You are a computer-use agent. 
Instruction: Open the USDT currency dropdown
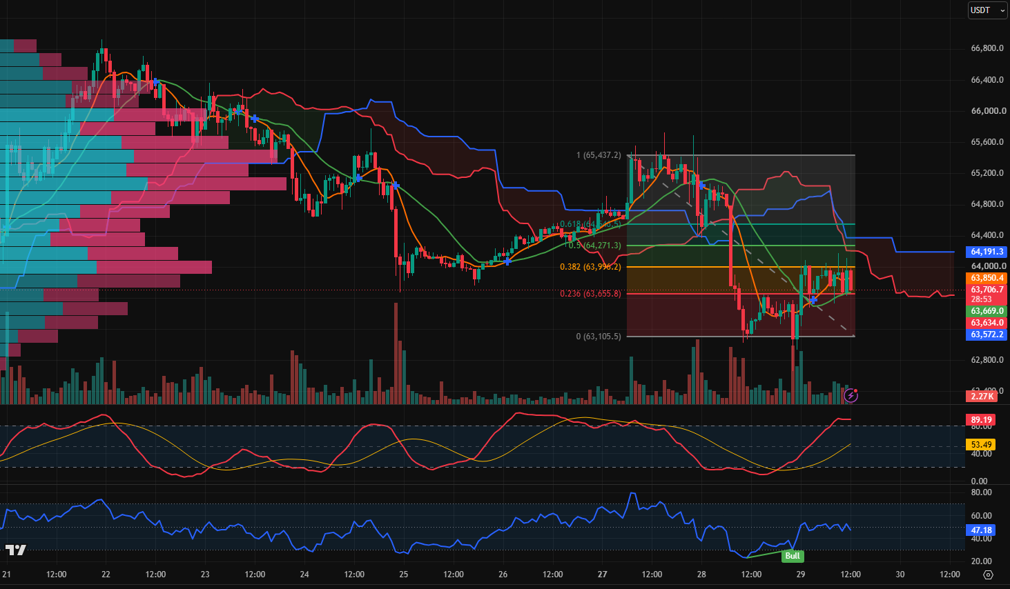987,10
